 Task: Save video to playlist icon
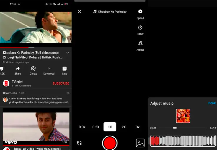pyautogui.click(x=65, y=69)
